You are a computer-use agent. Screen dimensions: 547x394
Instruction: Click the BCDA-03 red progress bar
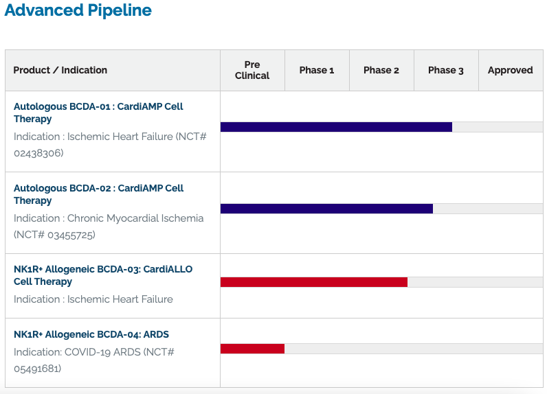[314, 282]
